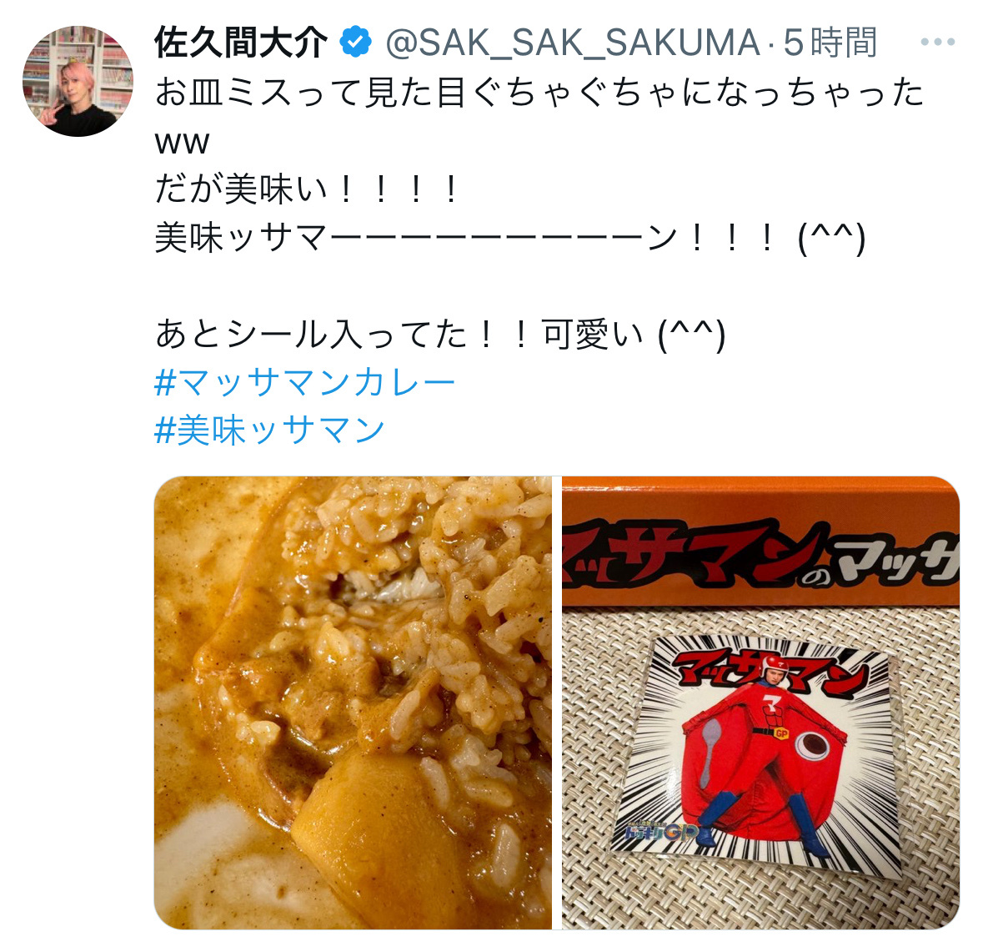Open the three-dot more options menu

(937, 42)
